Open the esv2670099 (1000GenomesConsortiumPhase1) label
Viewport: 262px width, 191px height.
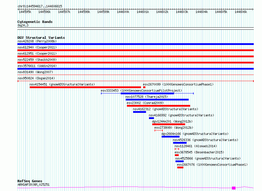tap(178, 84)
